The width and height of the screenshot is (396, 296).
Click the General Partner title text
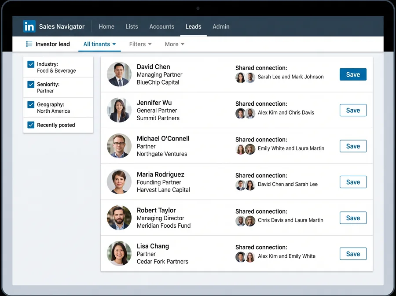[157, 111]
